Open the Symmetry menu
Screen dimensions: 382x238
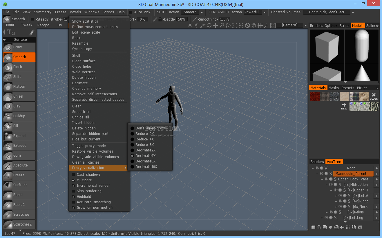[x=43, y=12]
